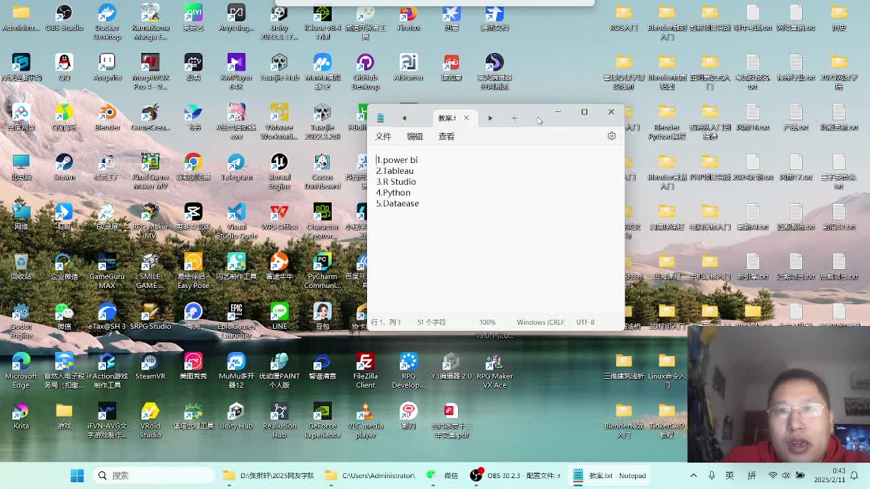Add a new Notepad tab

515,118
